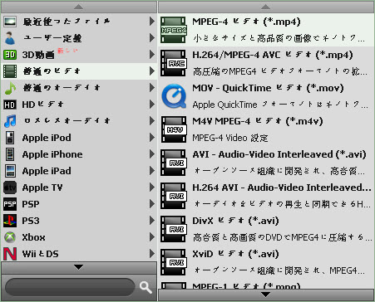Click the green film strip general video icon

[10, 71]
